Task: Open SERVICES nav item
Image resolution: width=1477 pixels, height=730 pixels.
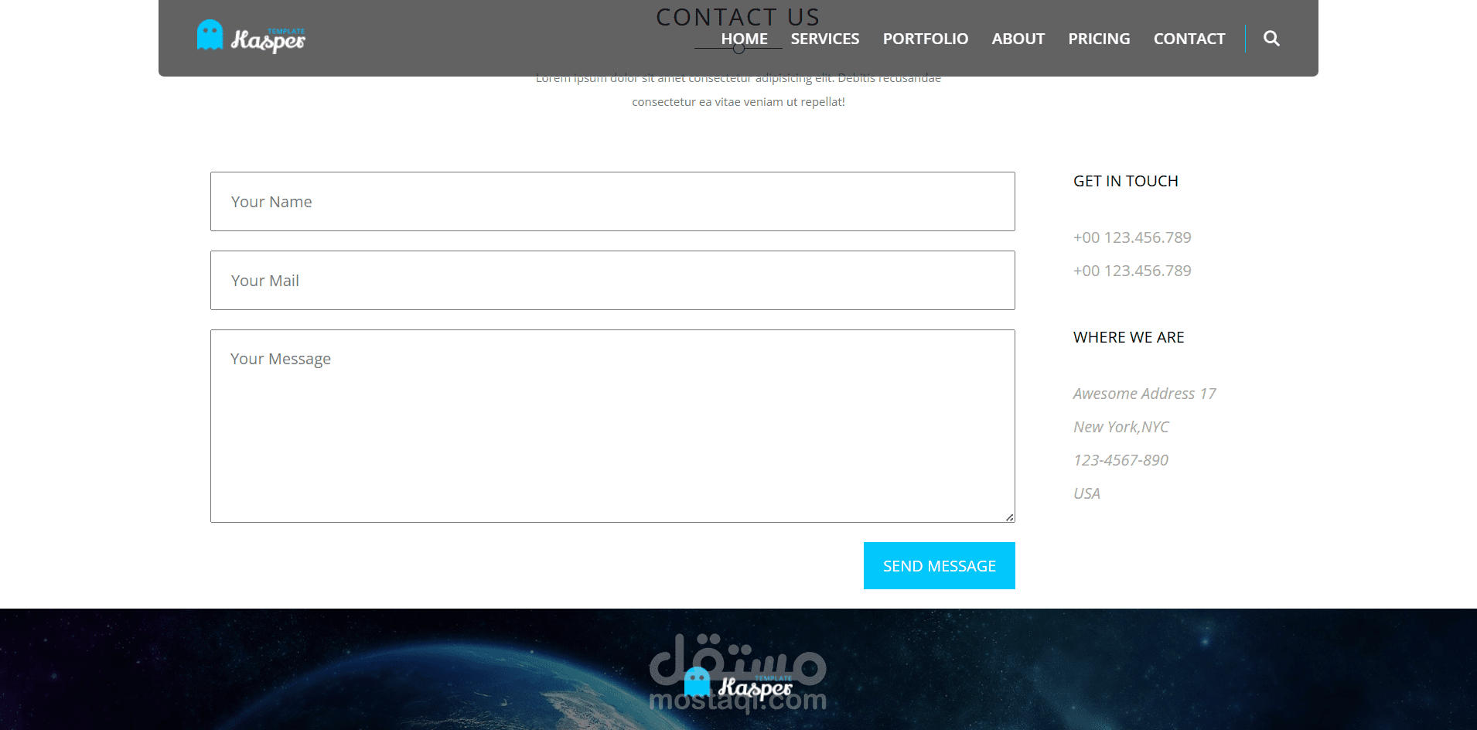Action: (x=825, y=39)
